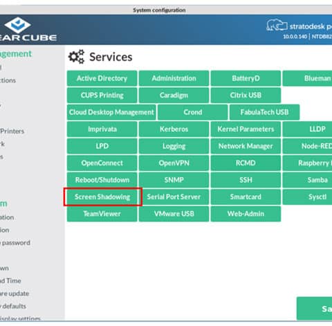Select the OpenConnect service

pyautogui.click(x=102, y=163)
